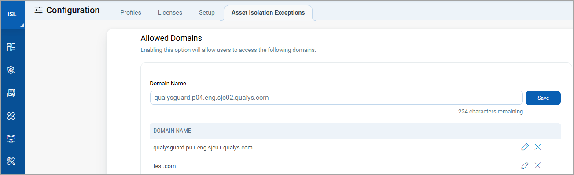Click the Configuration sliders icon
Screen dimensions: 574x175
(x=39, y=10)
